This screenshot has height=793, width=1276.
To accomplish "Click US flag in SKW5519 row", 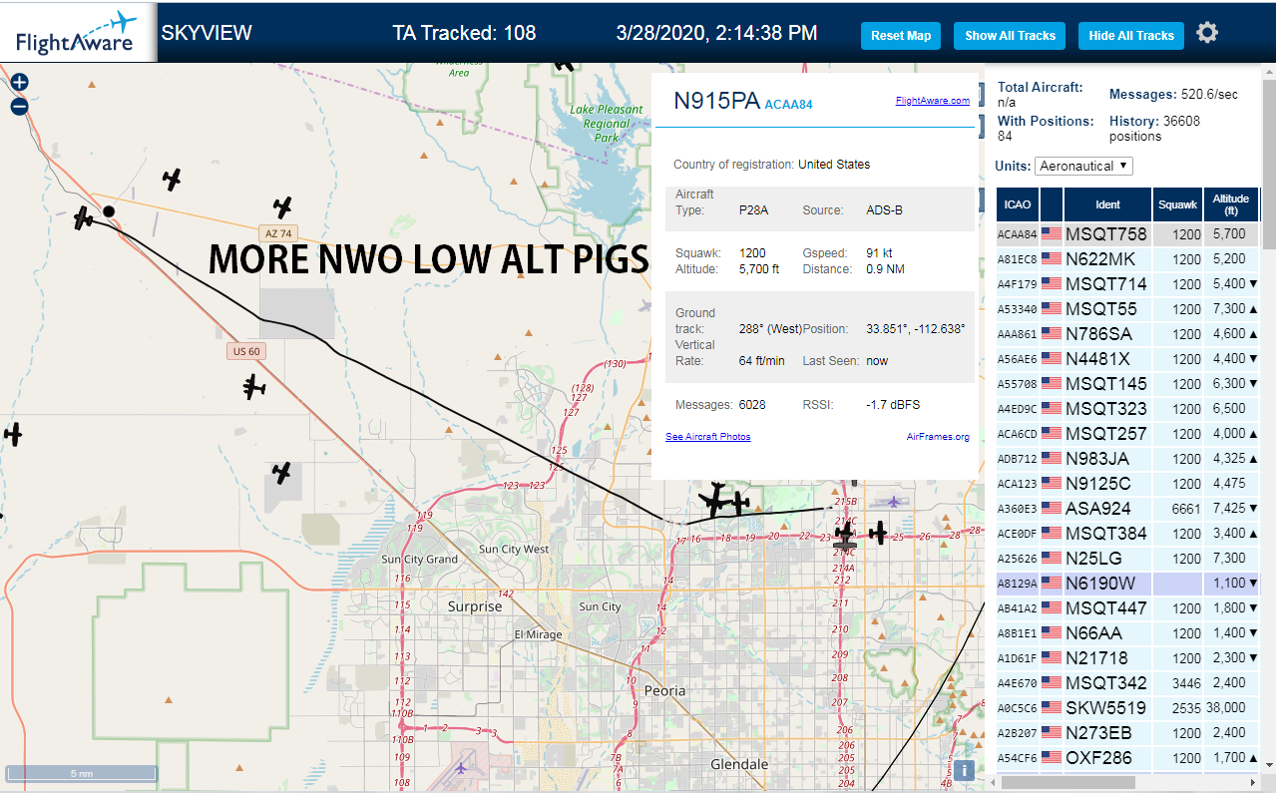I will coord(1052,708).
